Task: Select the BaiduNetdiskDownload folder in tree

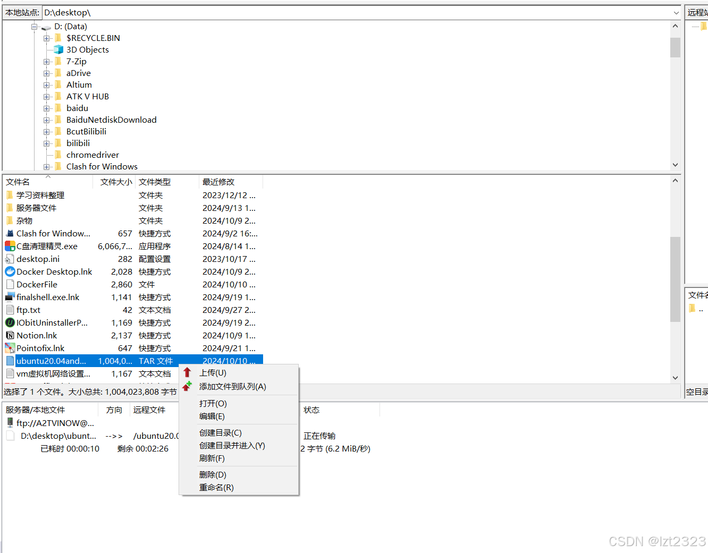Action: 111,120
